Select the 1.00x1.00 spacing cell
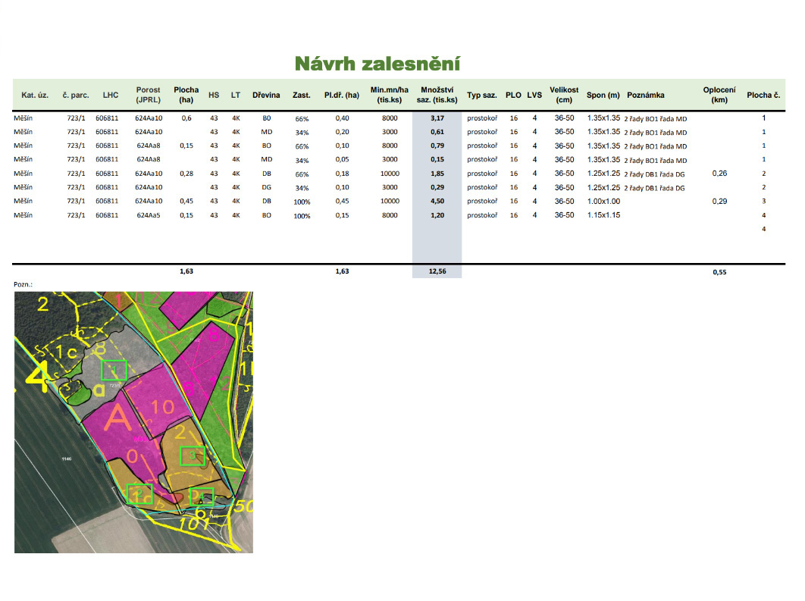The image size is (805, 601). click(x=603, y=201)
